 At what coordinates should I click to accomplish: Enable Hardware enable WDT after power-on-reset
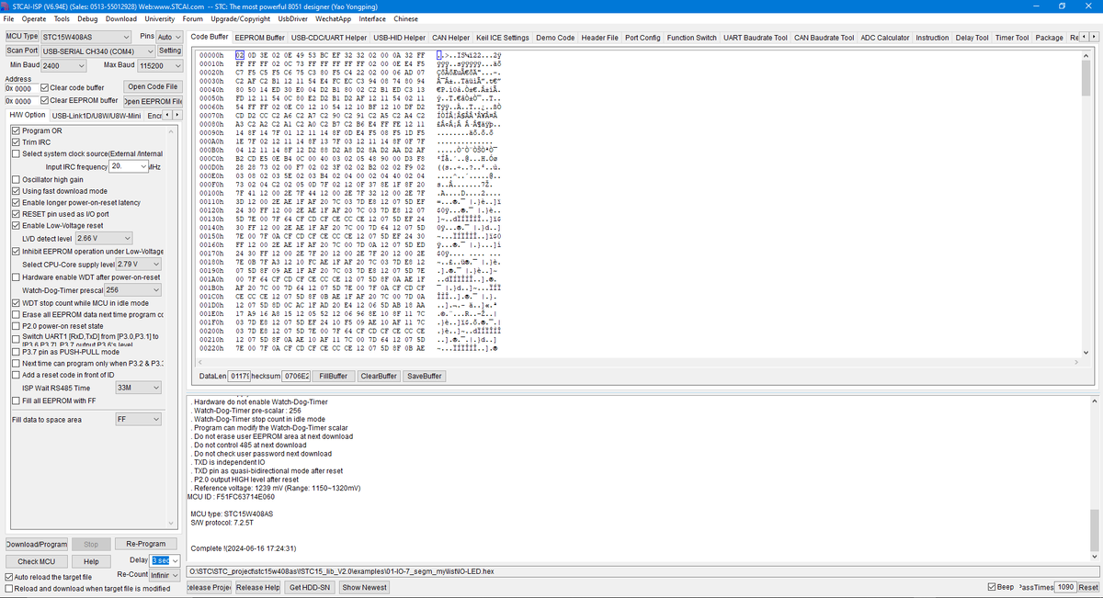point(16,276)
